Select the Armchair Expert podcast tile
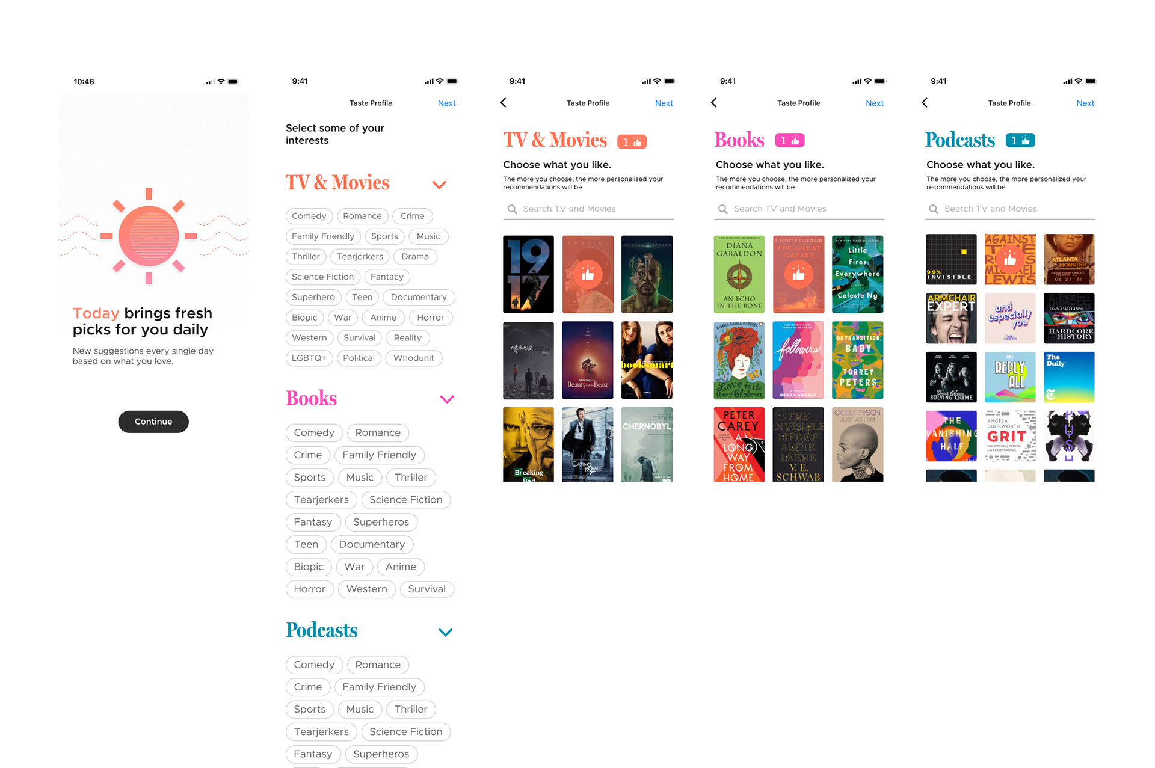 tap(951, 318)
